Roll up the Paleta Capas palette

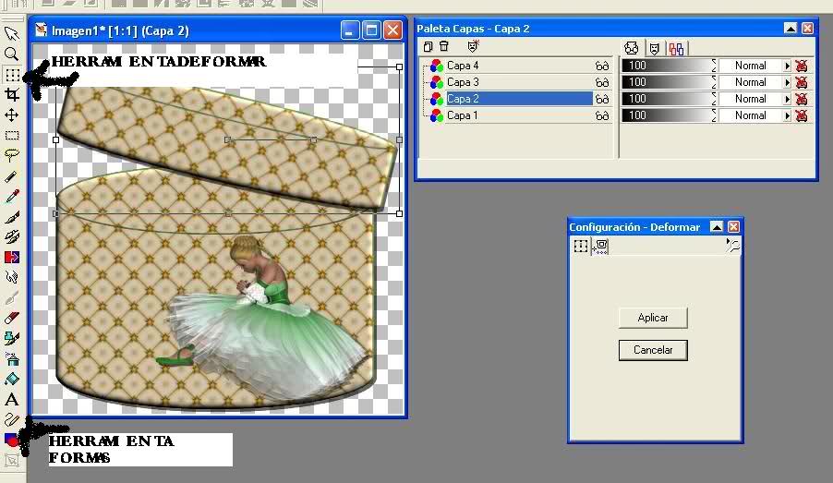tap(791, 28)
